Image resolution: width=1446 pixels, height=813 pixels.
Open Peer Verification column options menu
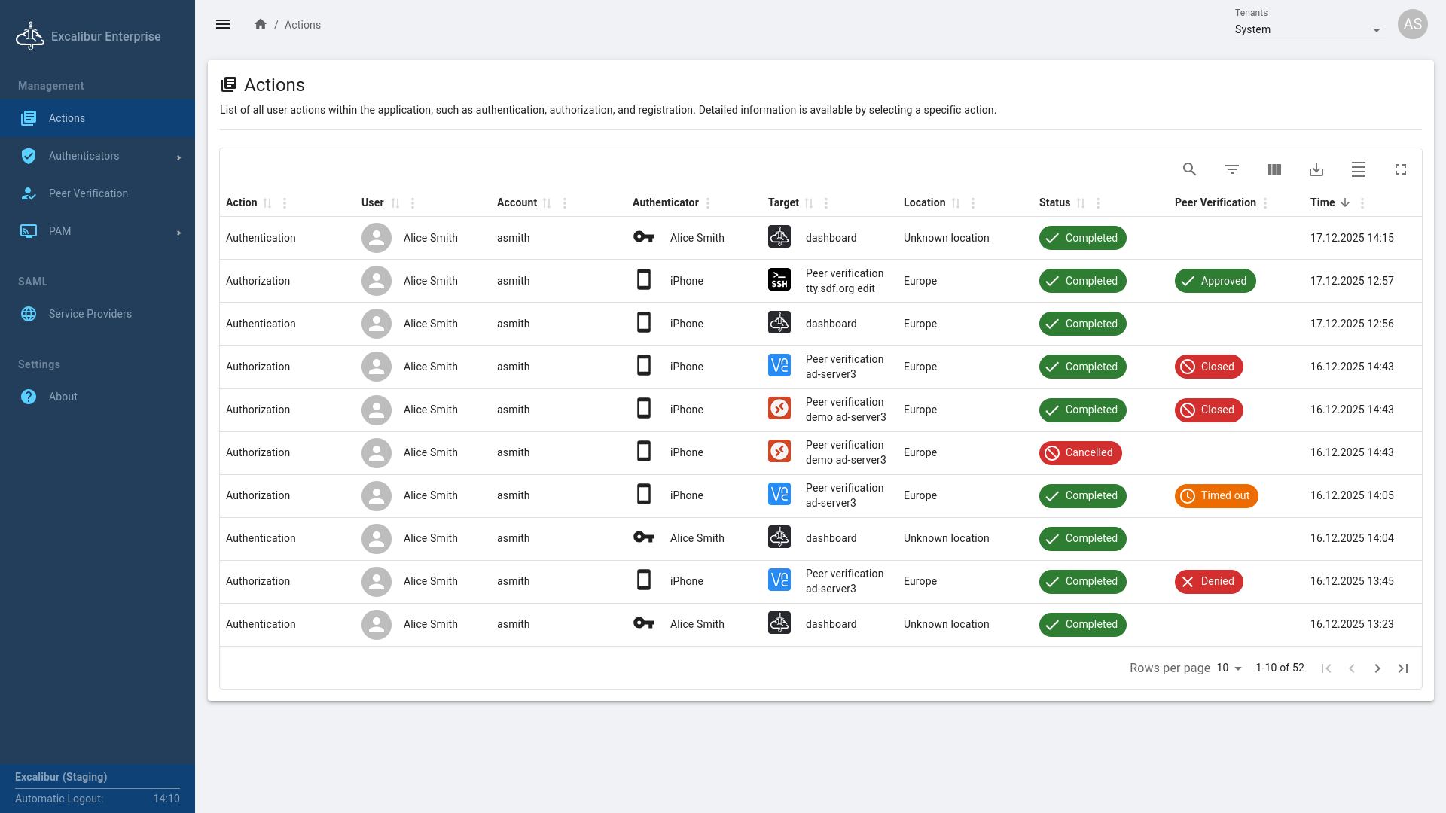tap(1265, 203)
